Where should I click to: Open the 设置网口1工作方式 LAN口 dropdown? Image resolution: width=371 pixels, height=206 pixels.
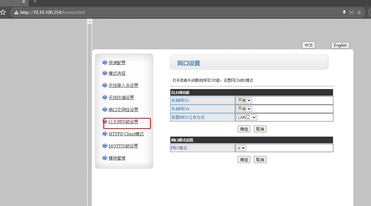[247, 117]
